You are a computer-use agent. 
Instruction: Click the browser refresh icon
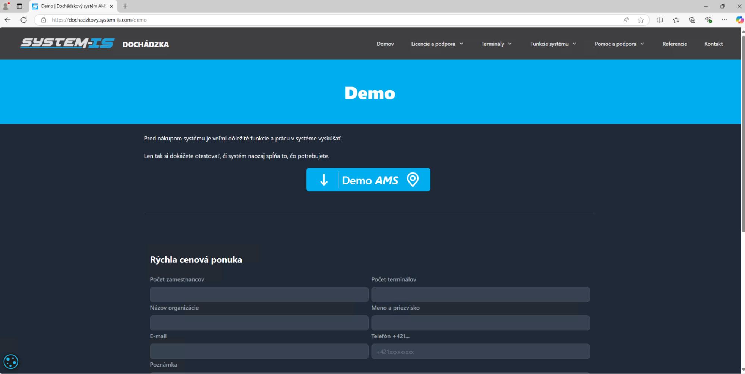(x=24, y=20)
